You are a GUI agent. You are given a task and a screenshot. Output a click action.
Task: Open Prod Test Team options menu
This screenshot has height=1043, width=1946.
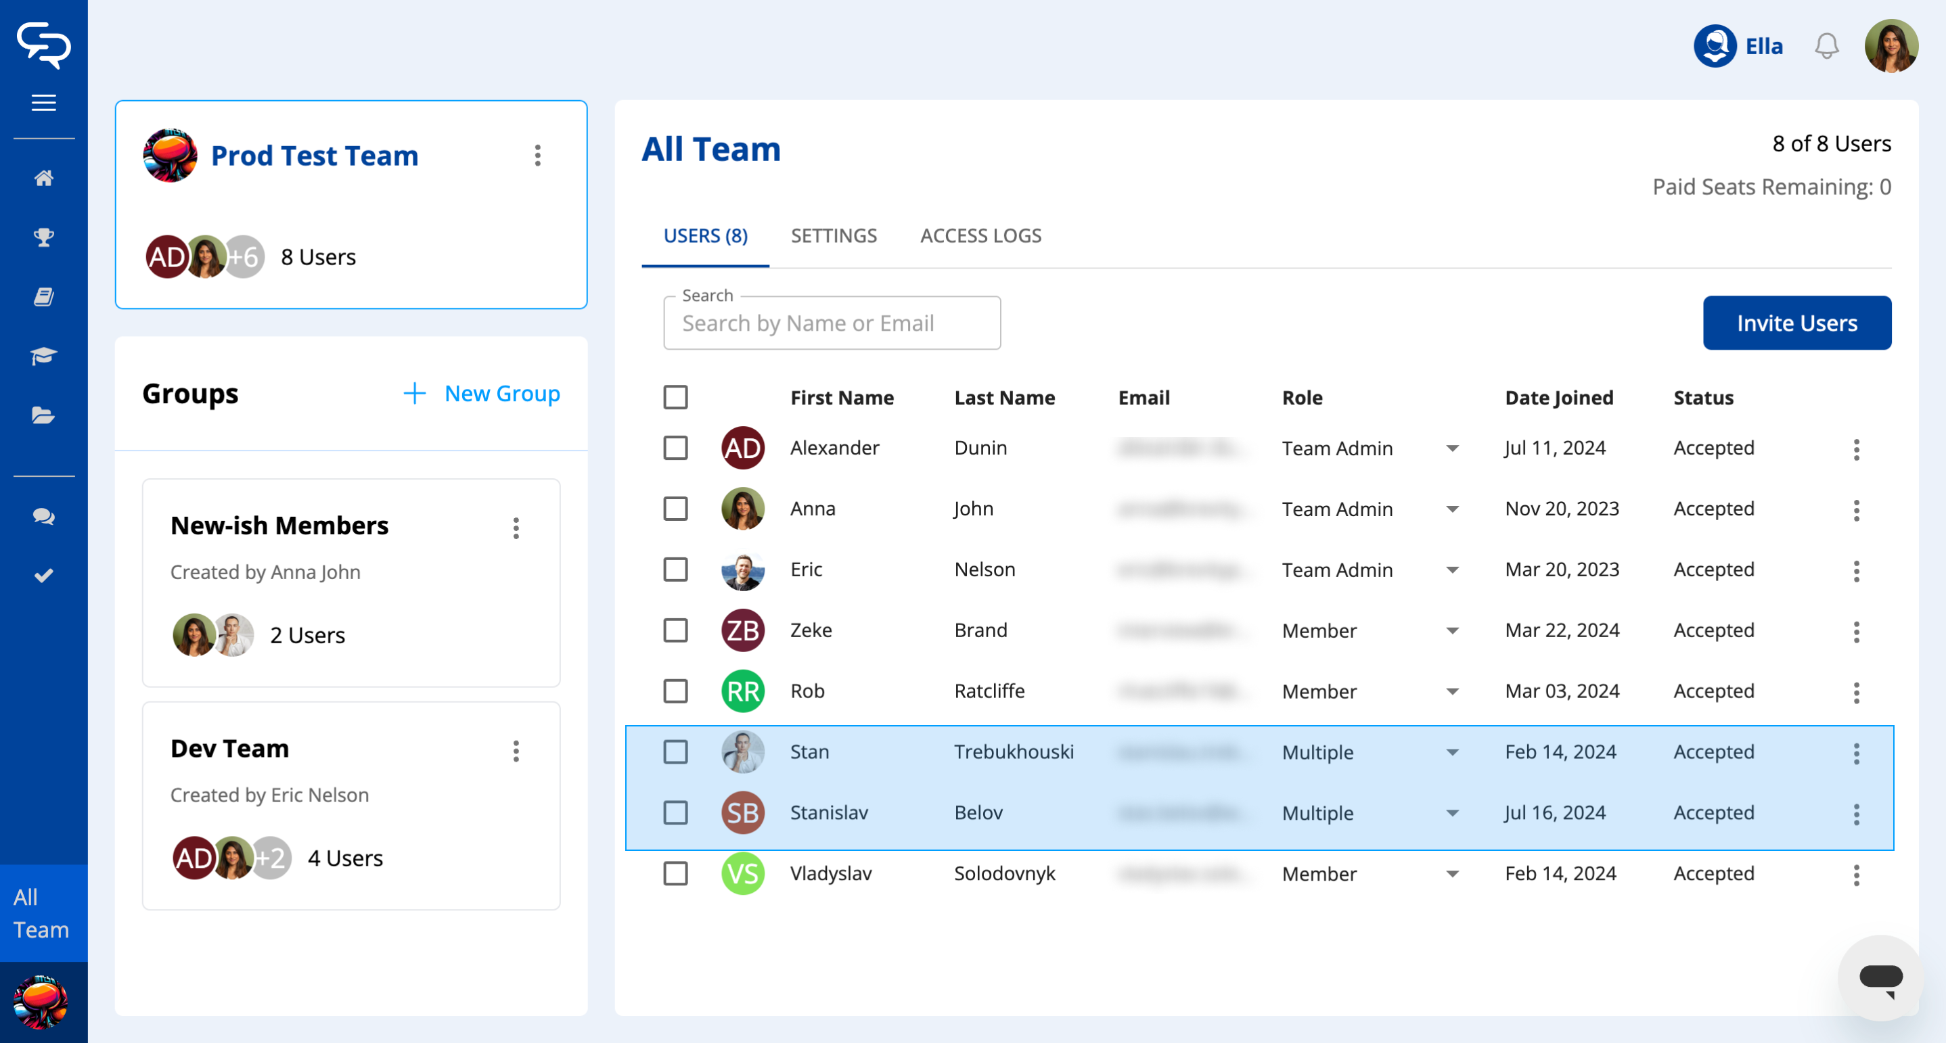pyautogui.click(x=538, y=156)
